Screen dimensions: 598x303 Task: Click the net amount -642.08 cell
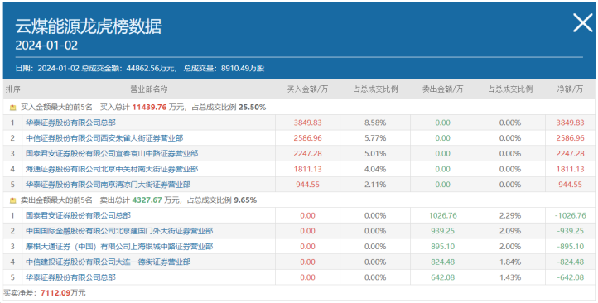click(x=570, y=277)
